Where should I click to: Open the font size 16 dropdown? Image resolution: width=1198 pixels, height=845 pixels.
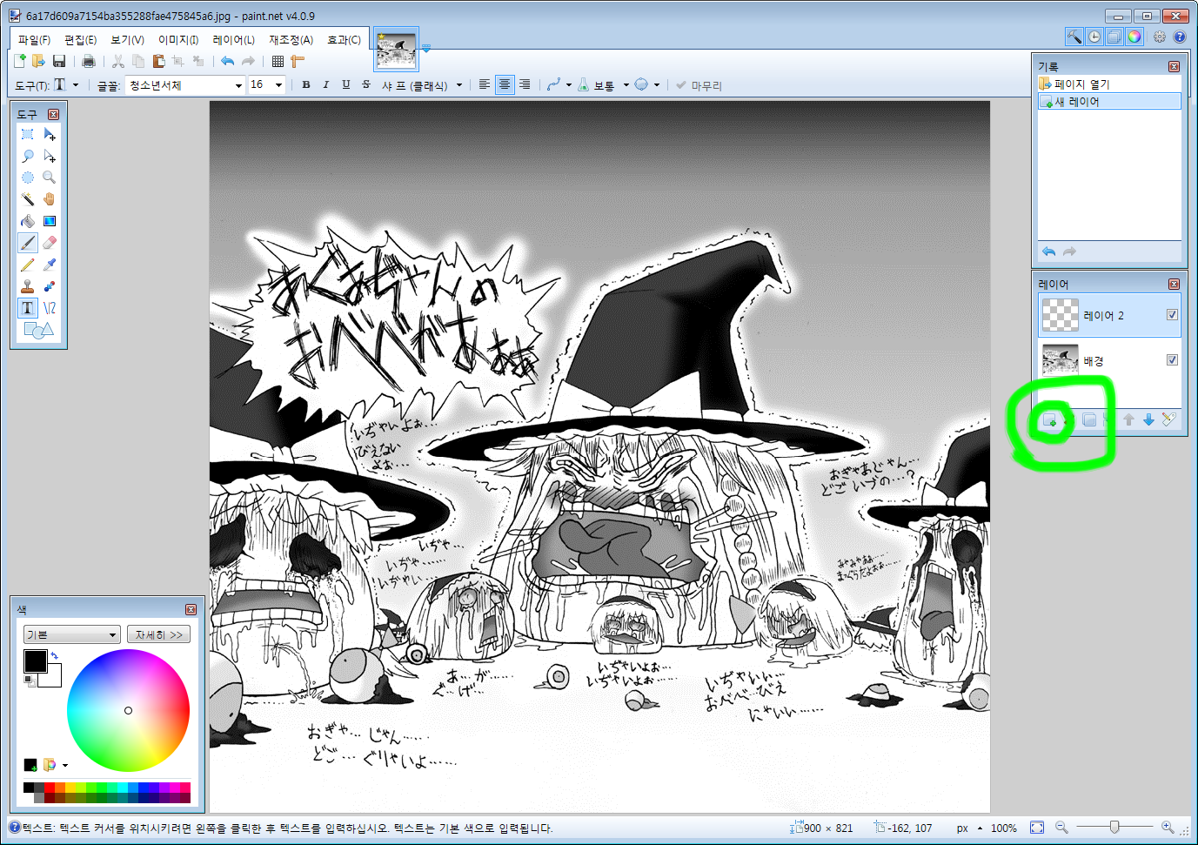click(278, 85)
